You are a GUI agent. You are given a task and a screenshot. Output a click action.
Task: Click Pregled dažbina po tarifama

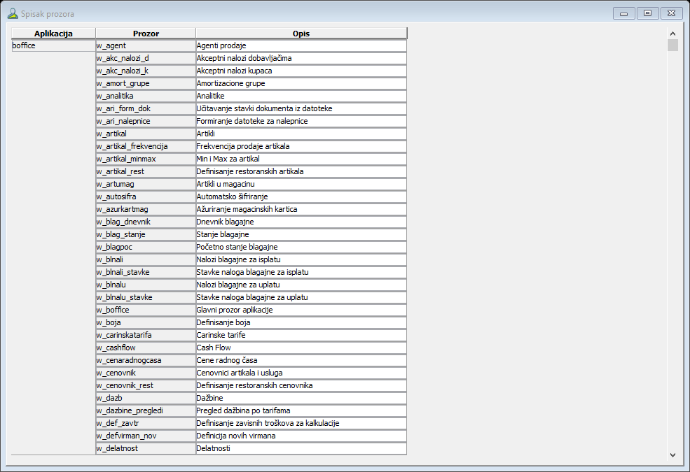[301, 410]
